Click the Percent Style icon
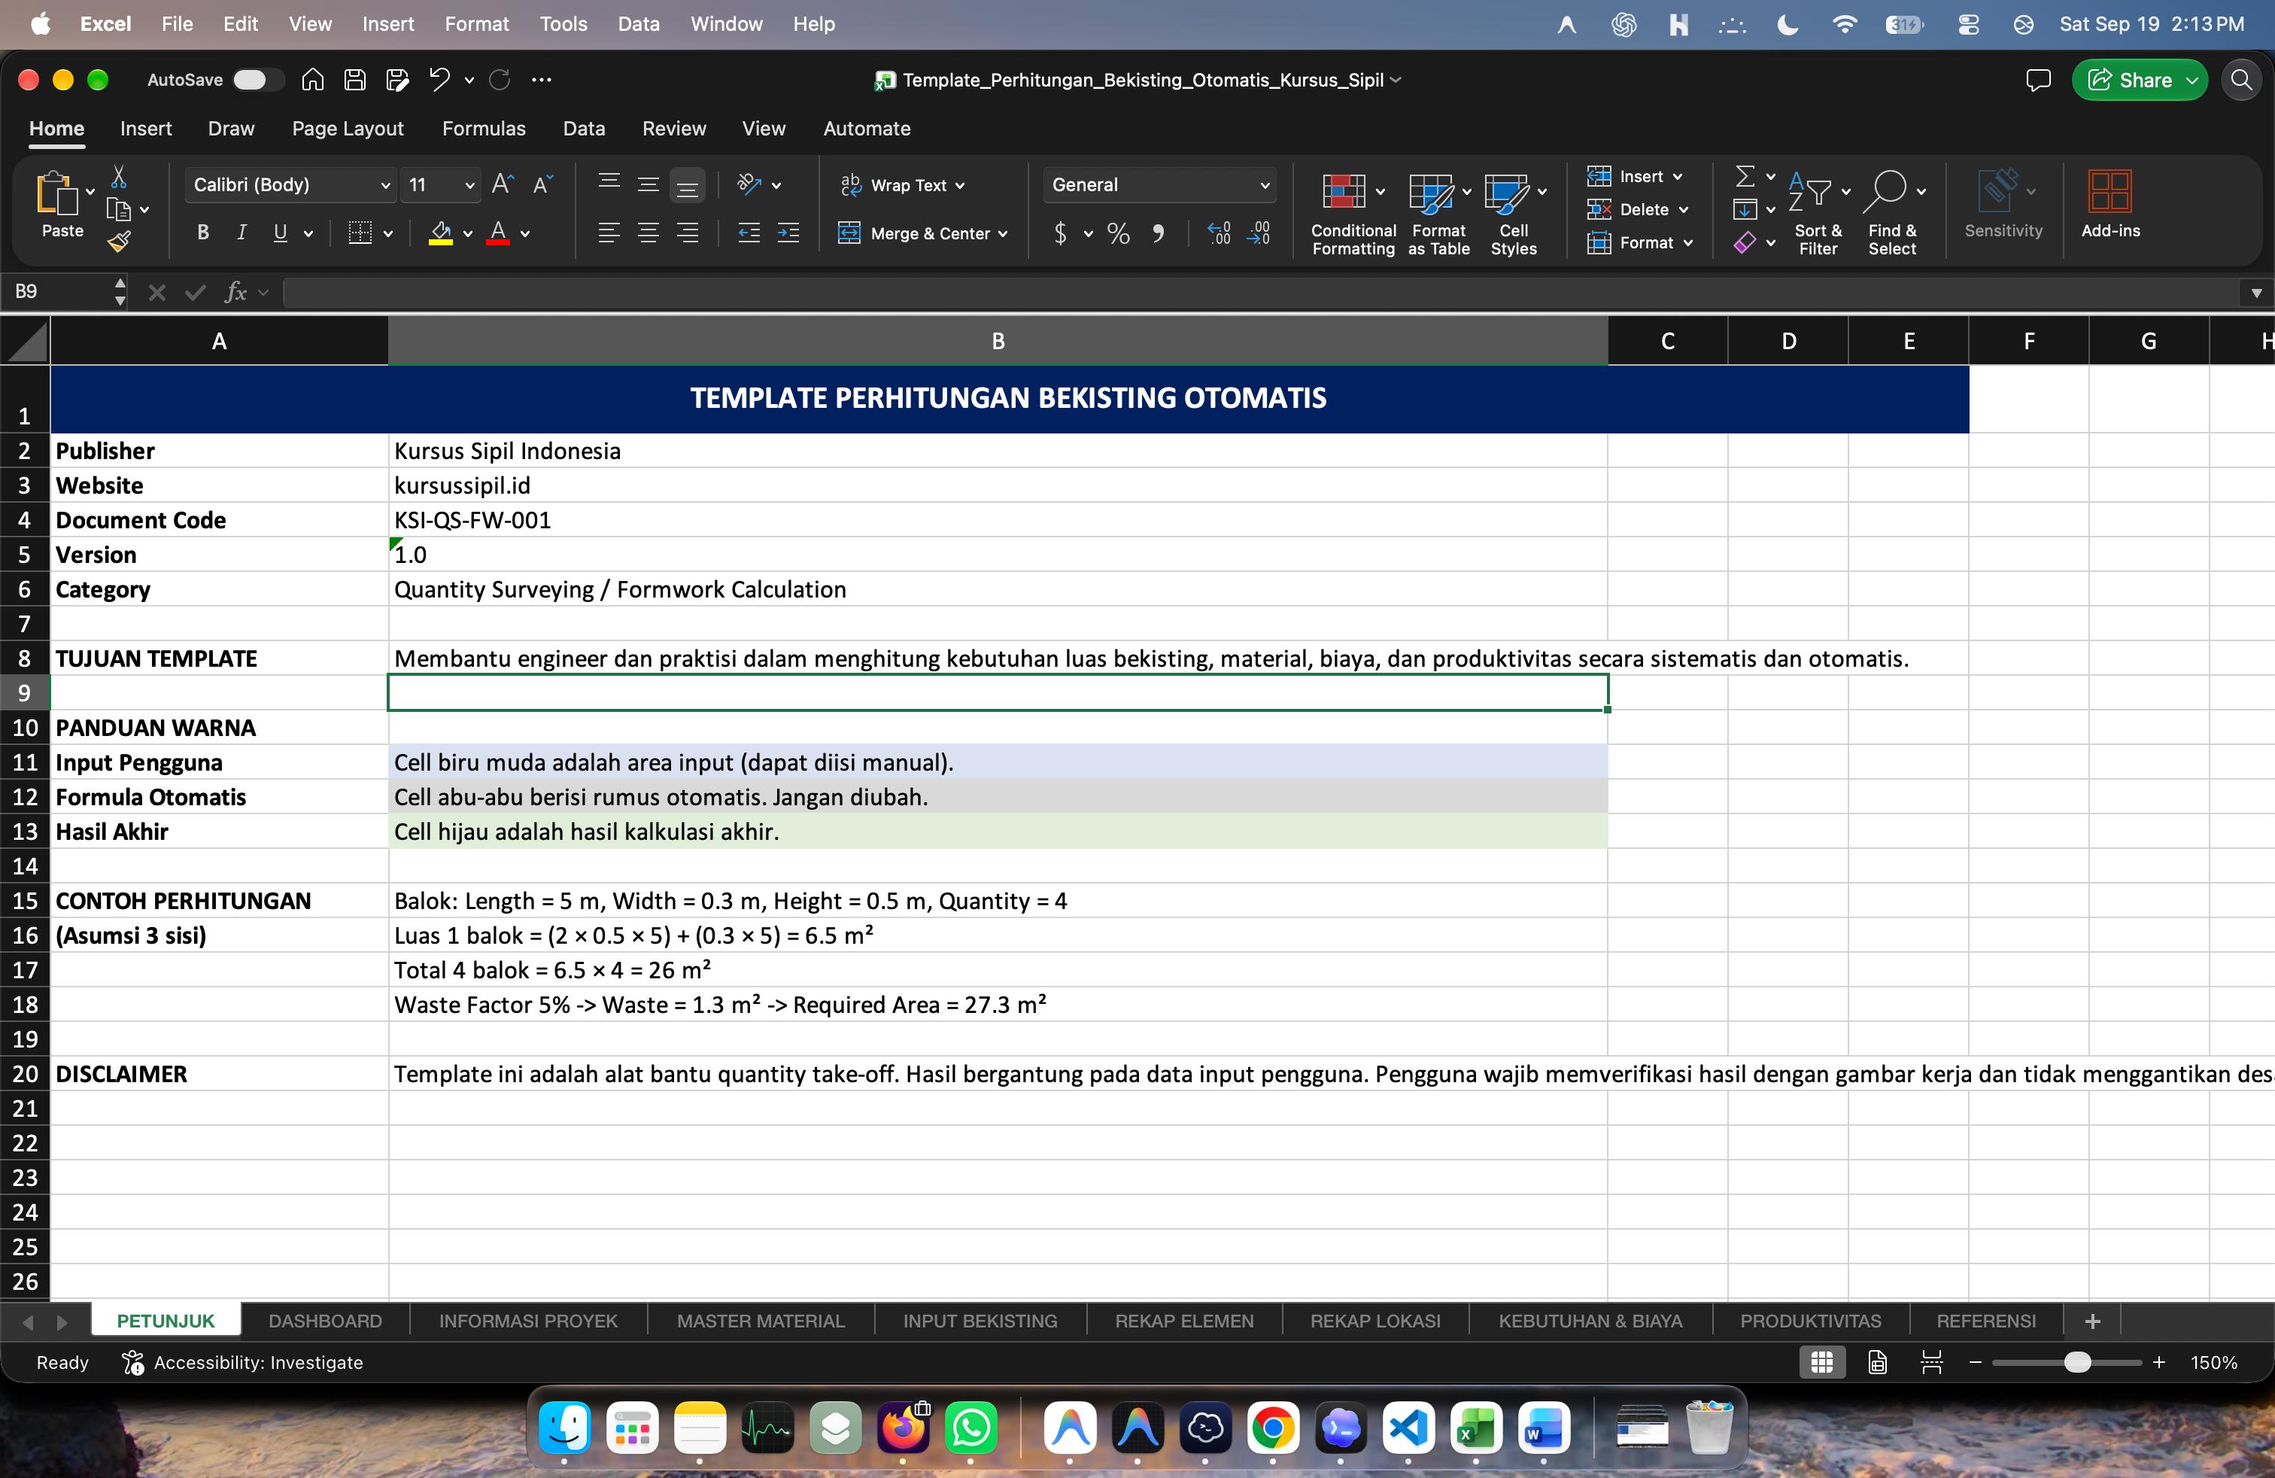The width and height of the screenshot is (2275, 1478). pos(1119,233)
